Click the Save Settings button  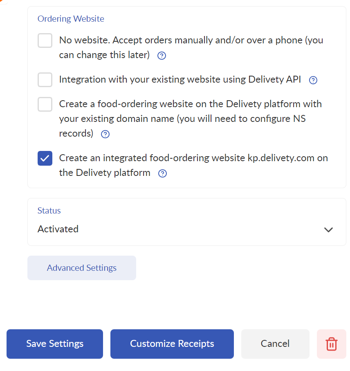[55, 344]
